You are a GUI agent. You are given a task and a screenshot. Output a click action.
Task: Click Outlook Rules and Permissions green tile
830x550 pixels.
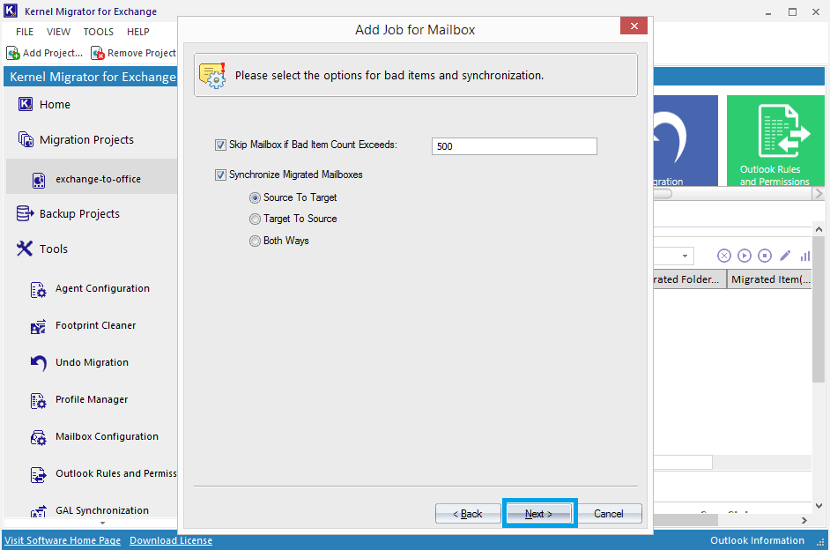click(x=775, y=141)
